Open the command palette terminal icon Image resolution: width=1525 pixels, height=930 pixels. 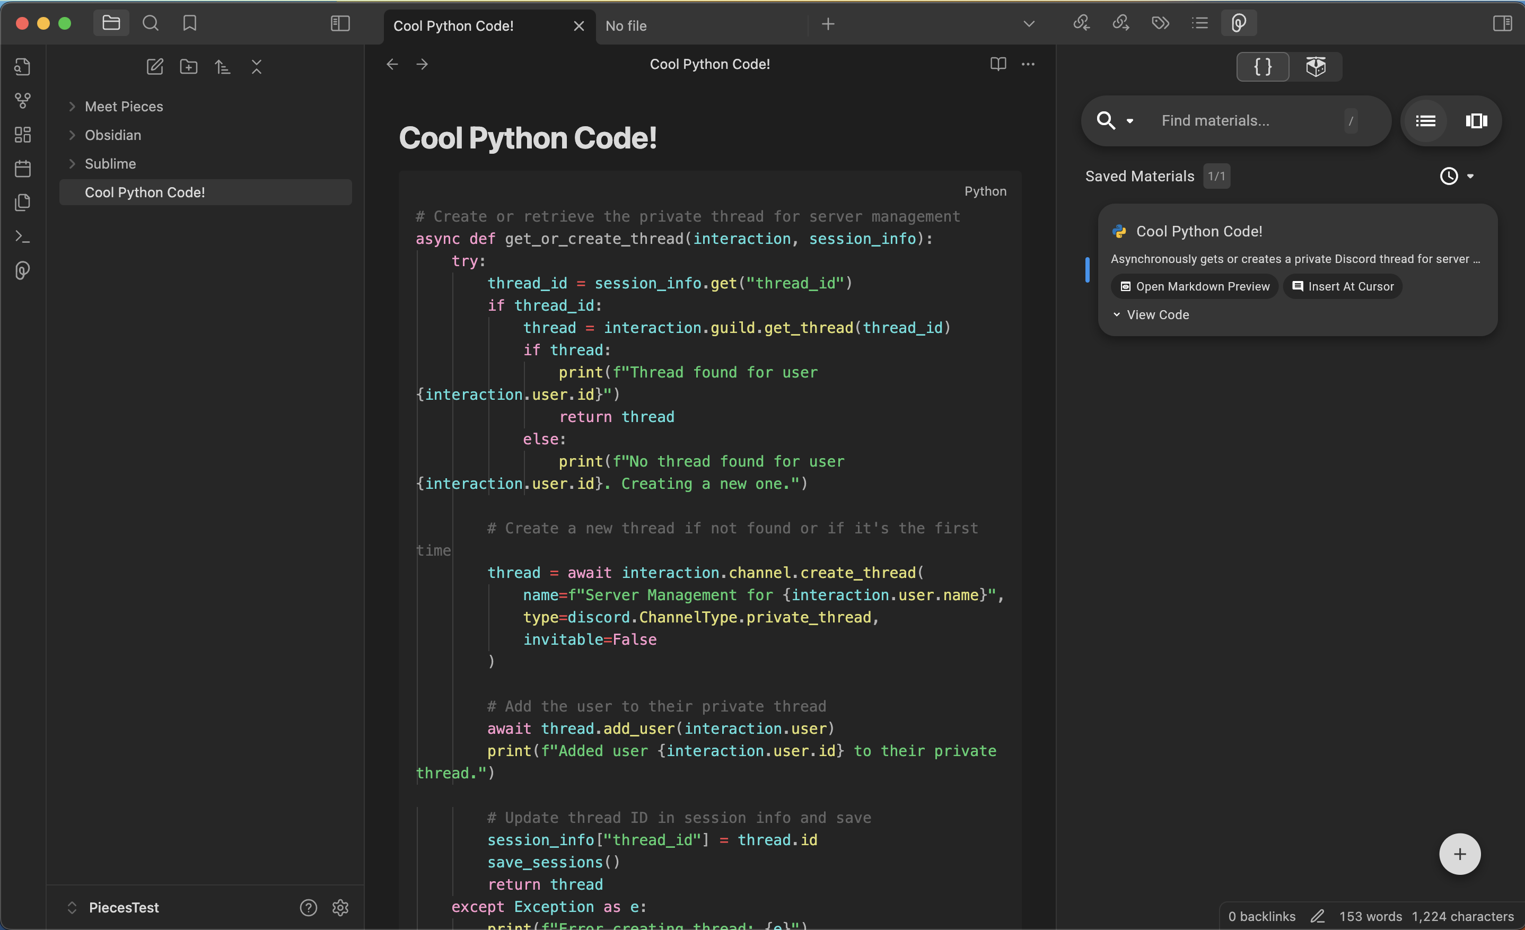[x=23, y=236]
